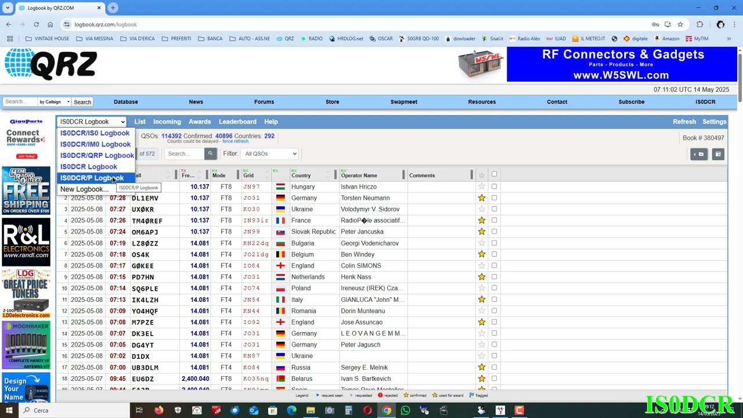The width and height of the screenshot is (743, 418).
Task: Open logbook Settings link
Action: 715,121
